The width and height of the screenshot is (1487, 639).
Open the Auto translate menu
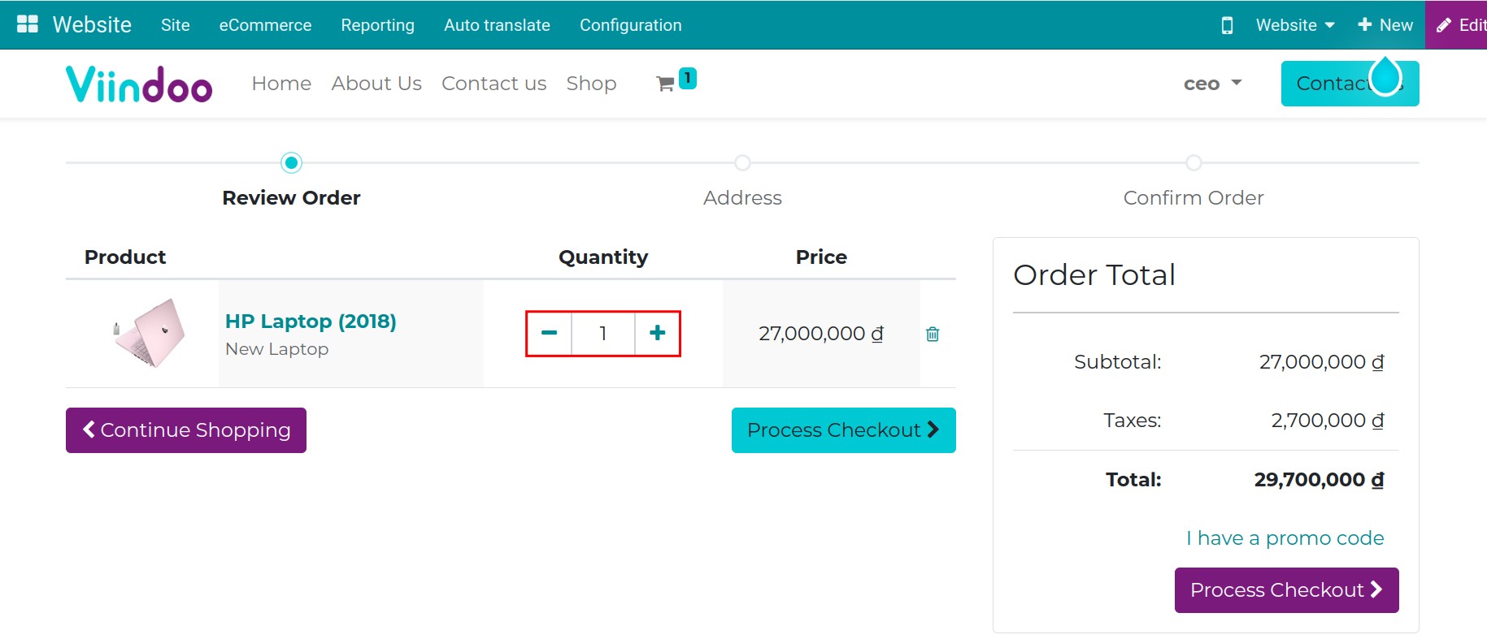(497, 25)
